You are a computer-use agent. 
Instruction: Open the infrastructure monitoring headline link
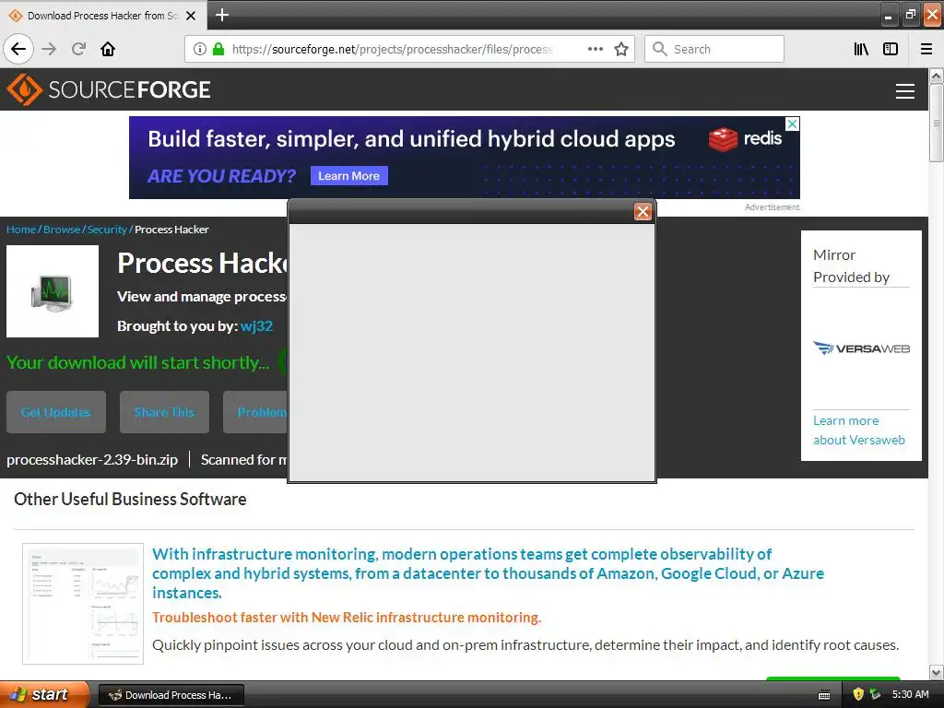pyautogui.click(x=488, y=573)
